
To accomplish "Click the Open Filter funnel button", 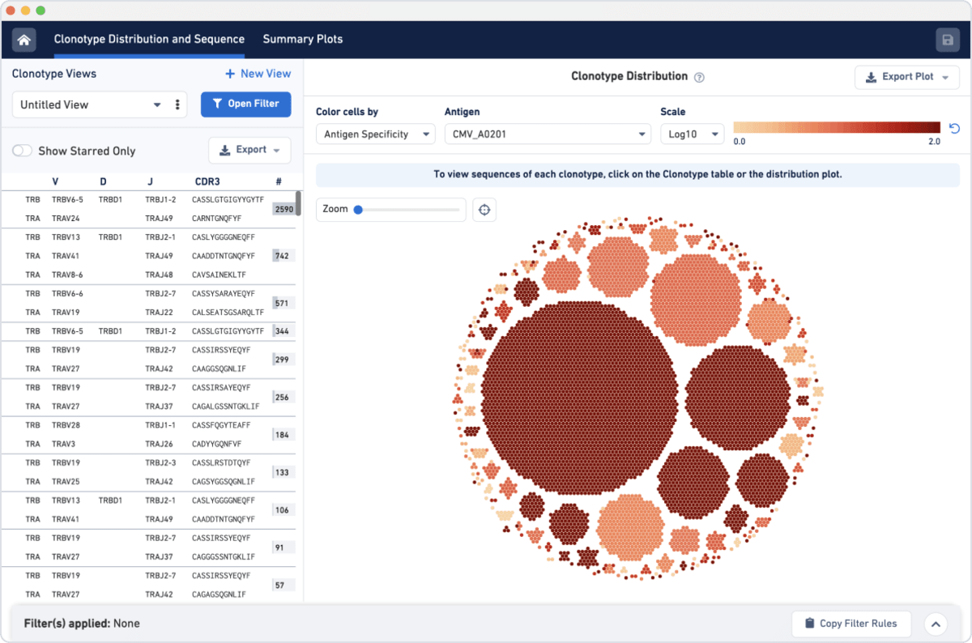I will 245,104.
